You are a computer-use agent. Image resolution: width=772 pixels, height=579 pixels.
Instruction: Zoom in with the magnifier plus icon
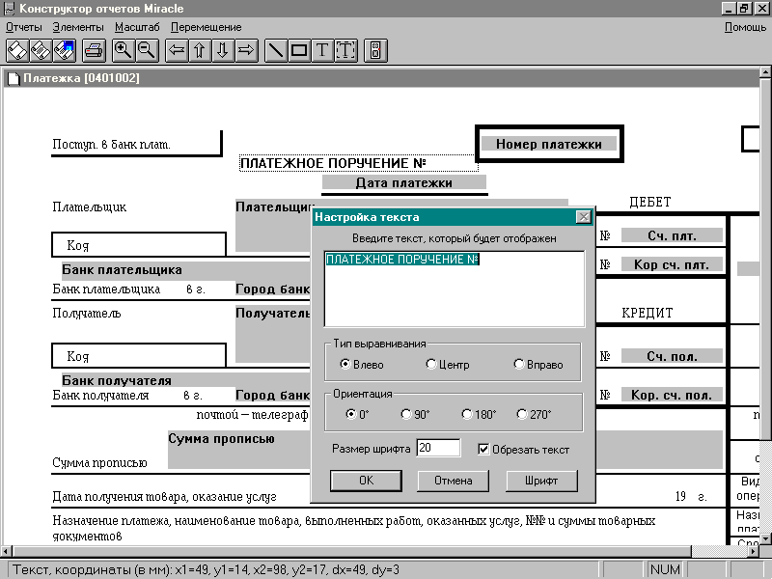point(123,49)
